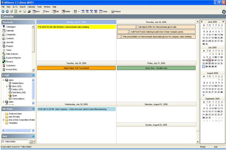Click the Edit toolbar button
226x150 pixels.
pos(56,11)
